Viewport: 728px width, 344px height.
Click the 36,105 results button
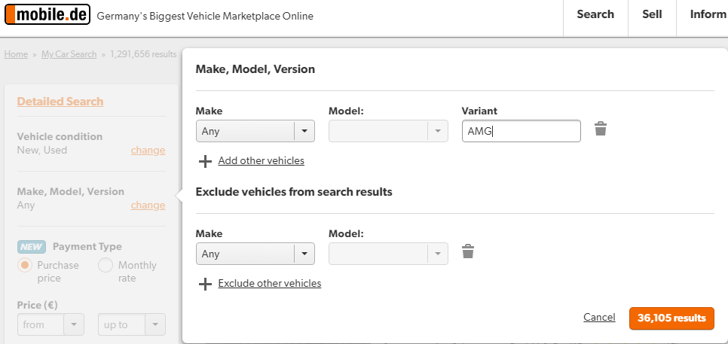click(671, 318)
